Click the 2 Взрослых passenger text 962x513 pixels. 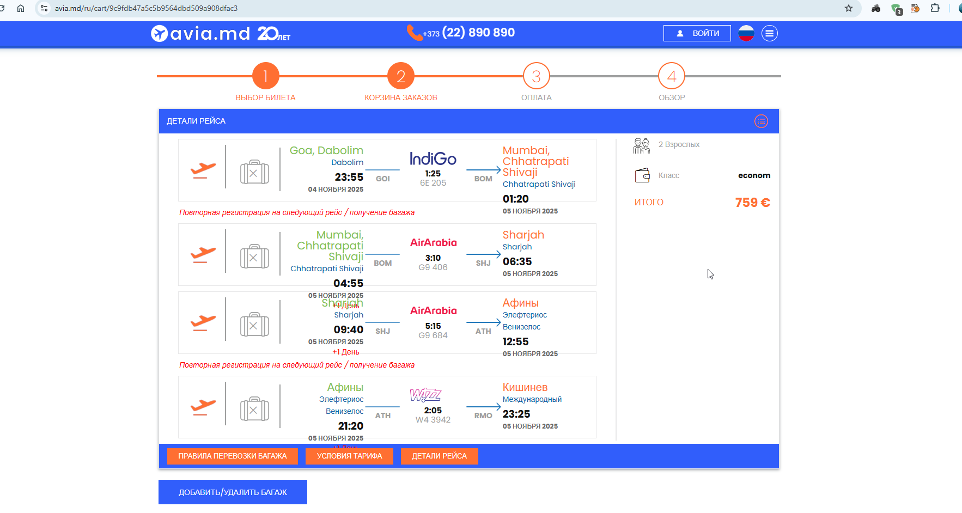tap(679, 144)
